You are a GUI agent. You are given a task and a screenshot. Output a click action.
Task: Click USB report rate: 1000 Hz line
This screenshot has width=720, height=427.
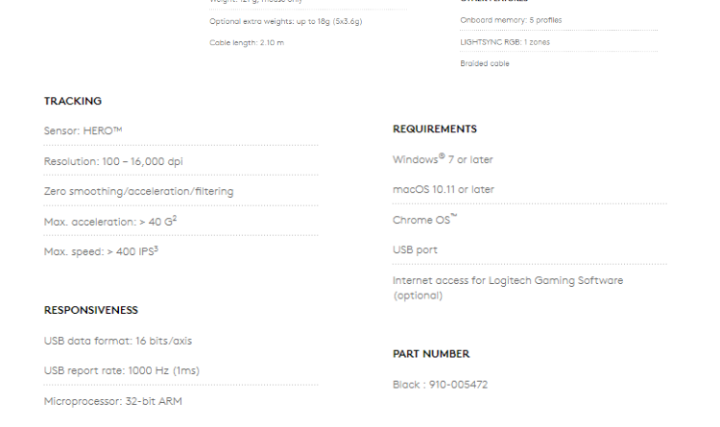point(122,371)
